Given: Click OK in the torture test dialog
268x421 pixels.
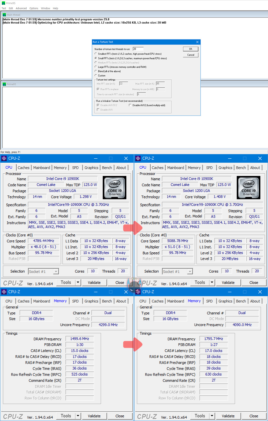Looking at the screenshot, I should 191,49.
